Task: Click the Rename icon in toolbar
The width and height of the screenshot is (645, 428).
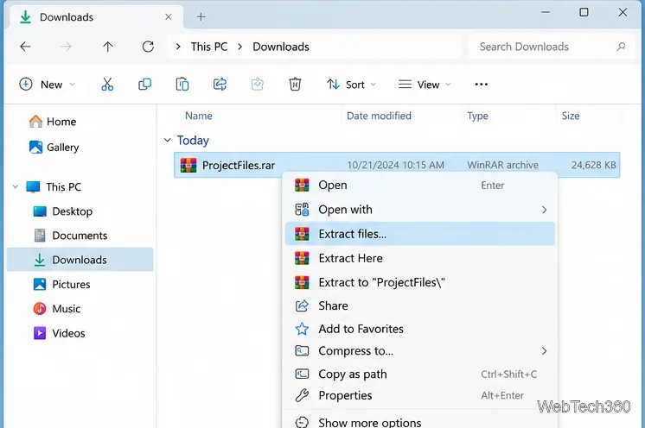Action: click(x=258, y=85)
